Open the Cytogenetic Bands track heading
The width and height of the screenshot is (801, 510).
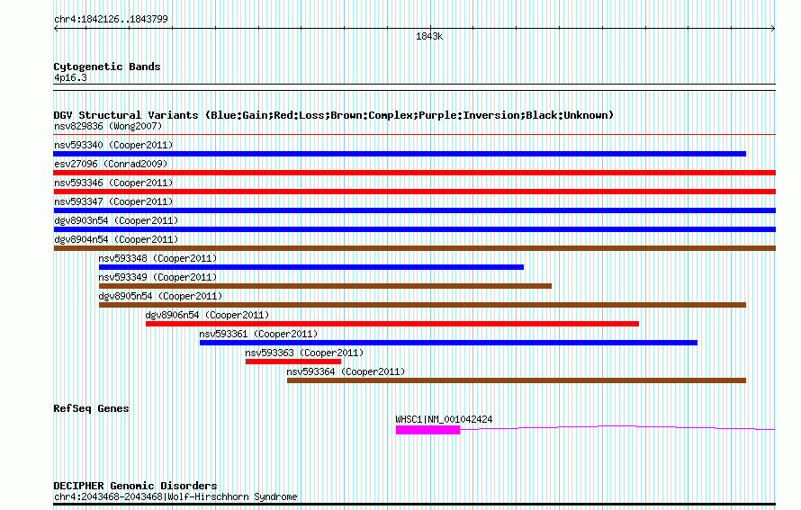[x=107, y=67]
